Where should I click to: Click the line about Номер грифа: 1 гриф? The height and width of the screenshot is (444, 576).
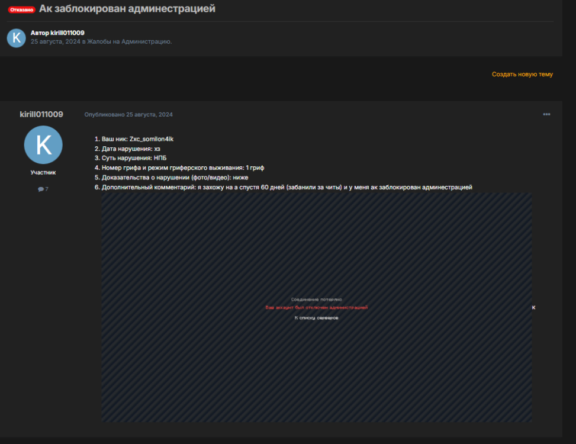click(x=183, y=168)
